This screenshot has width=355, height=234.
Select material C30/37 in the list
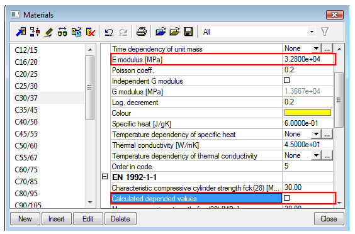(26, 98)
